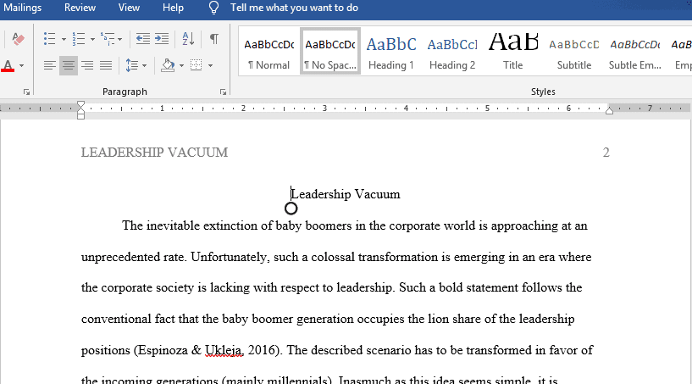This screenshot has width=692, height=384.
Task: Click the Line and Paragraph Spacing icon
Action: [131, 66]
